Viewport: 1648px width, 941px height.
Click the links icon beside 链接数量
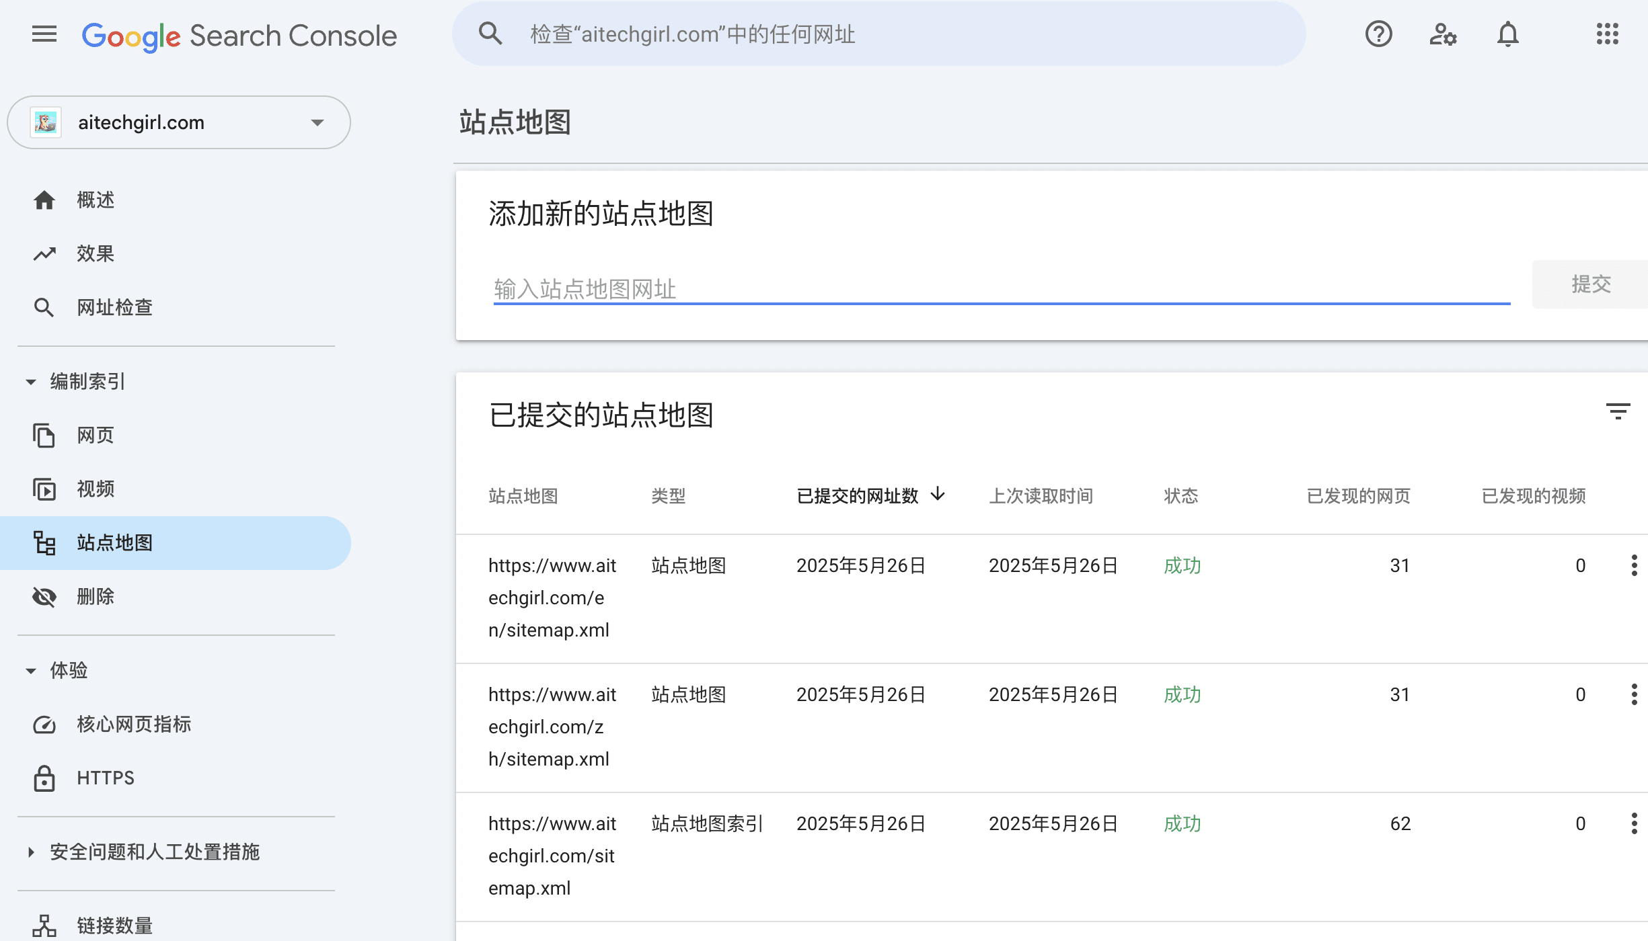point(44,926)
